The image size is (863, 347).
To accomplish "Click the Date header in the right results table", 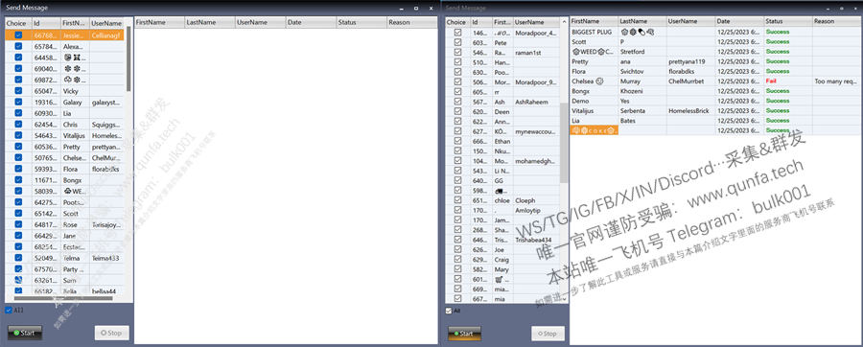I will pos(739,21).
